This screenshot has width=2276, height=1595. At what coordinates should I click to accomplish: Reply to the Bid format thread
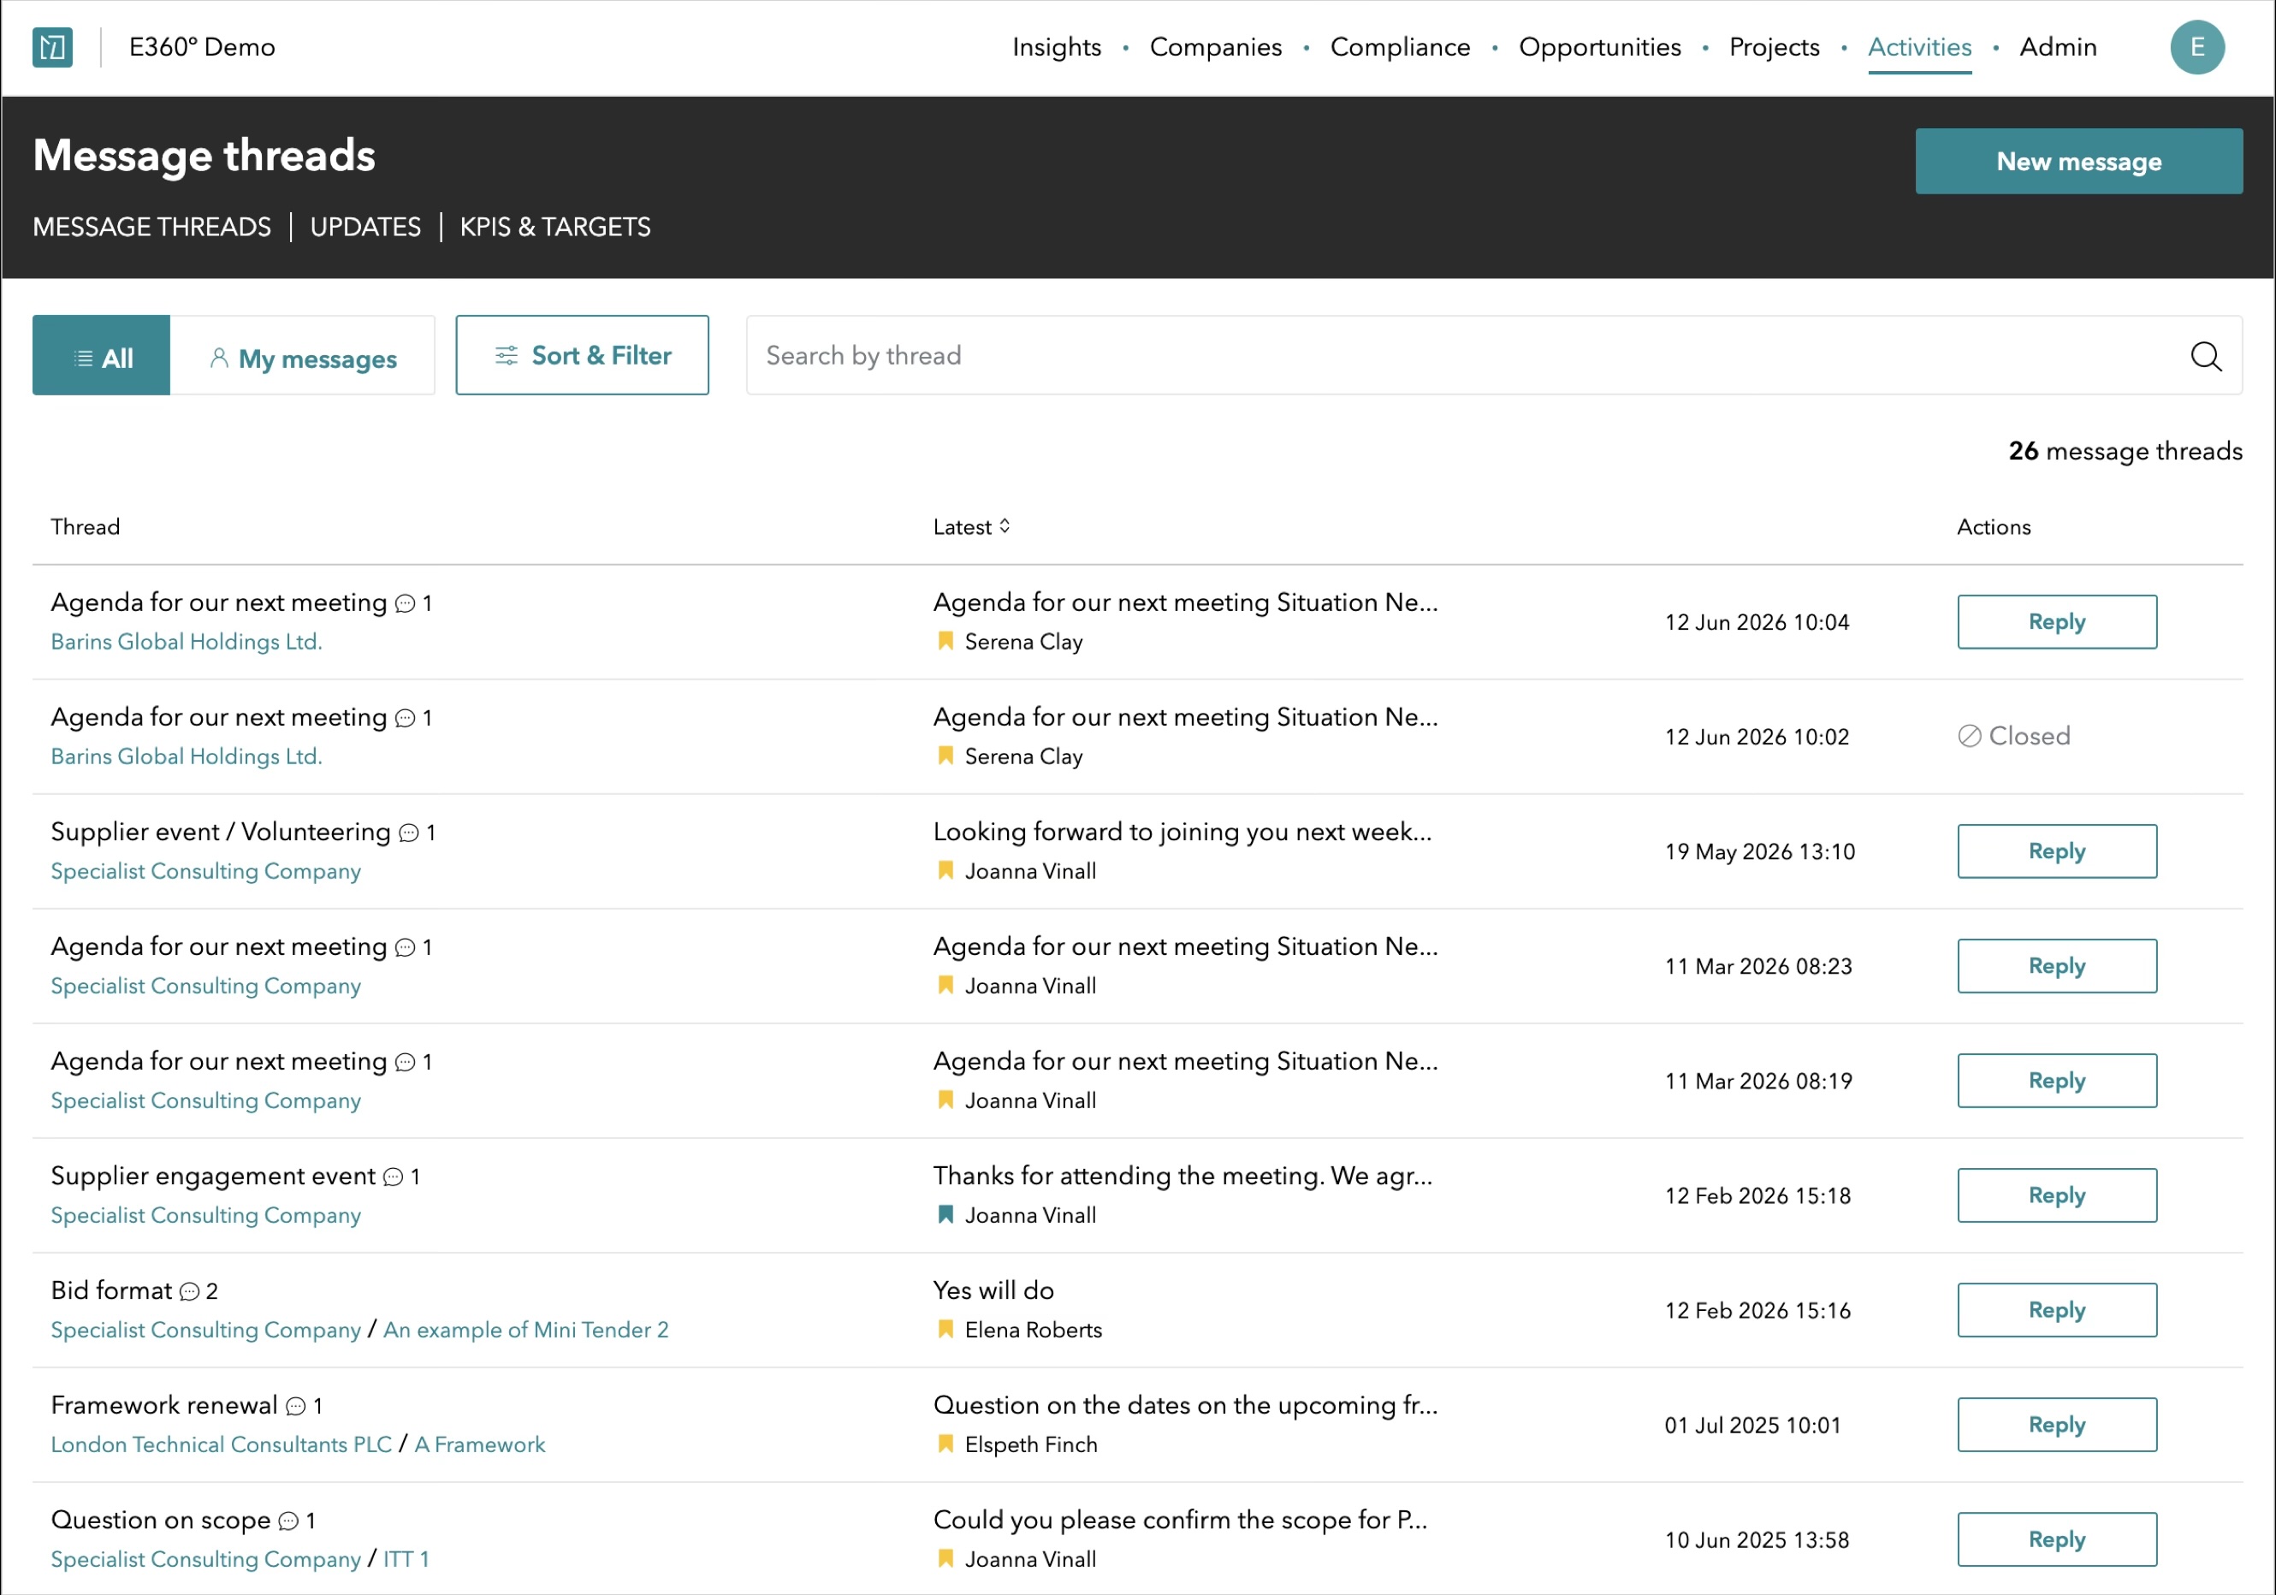2056,1309
